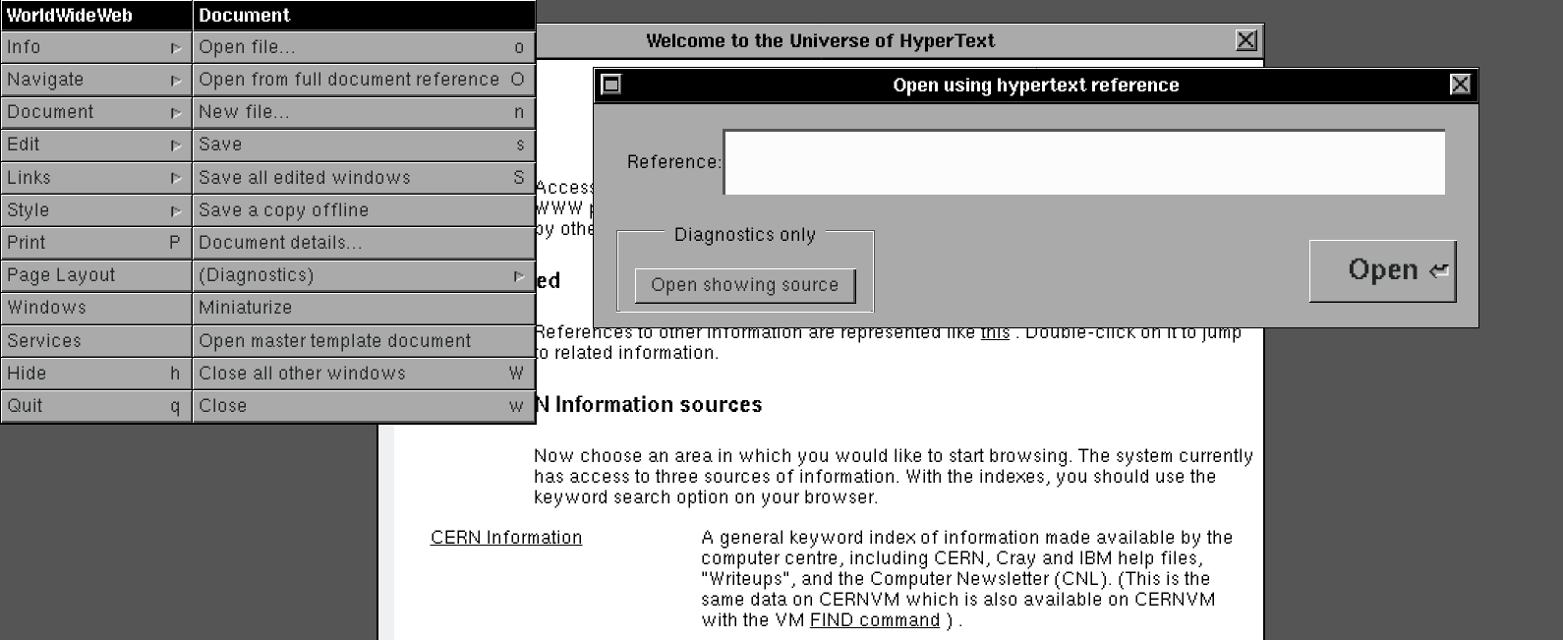Viewport: 1563px width, 640px height.
Task: Click the 'Reference:' label
Action: (673, 162)
